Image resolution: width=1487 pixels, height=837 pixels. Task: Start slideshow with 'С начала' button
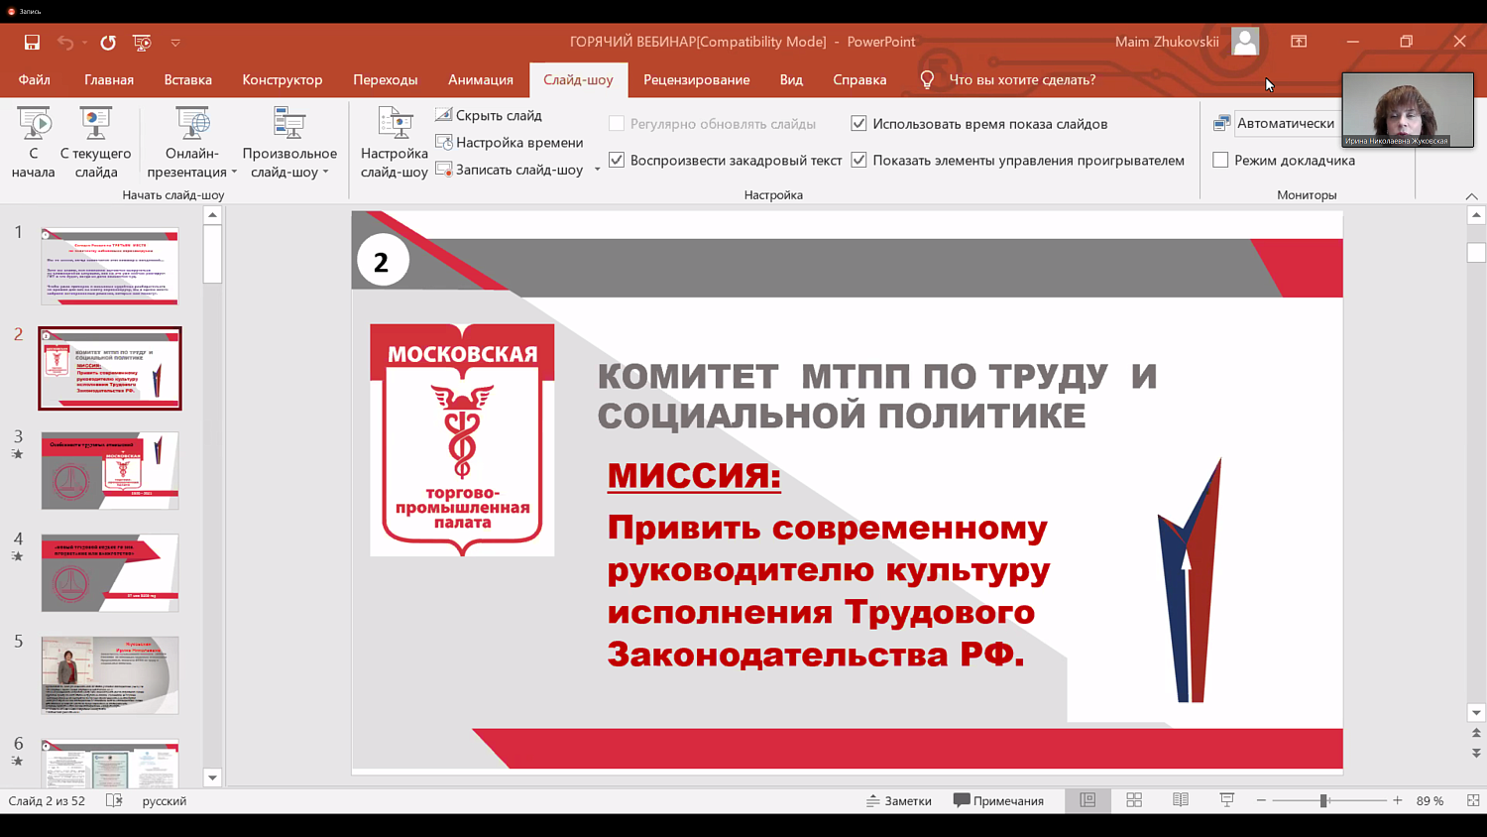click(33, 144)
